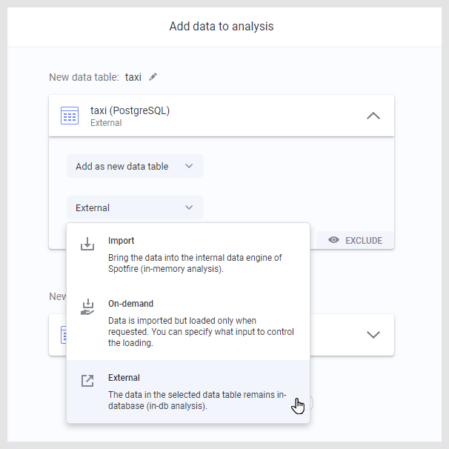Open the External load method dropdown

(135, 208)
